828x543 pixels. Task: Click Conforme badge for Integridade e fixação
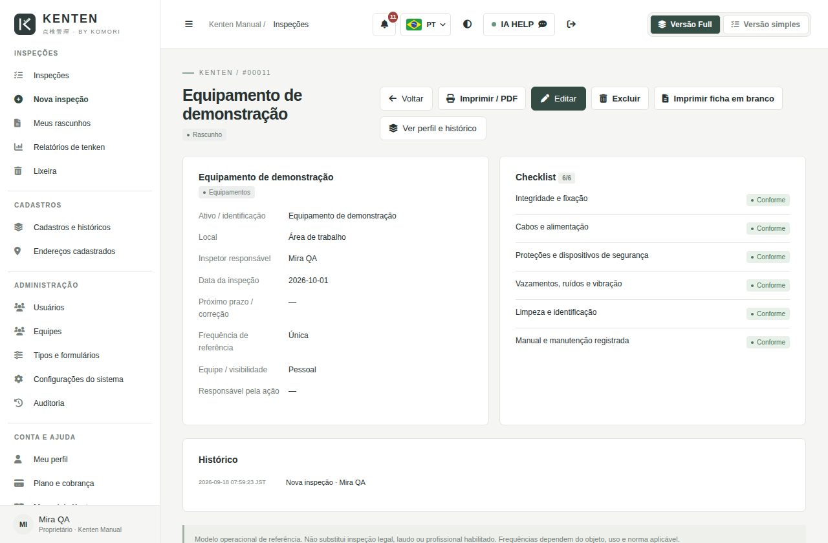click(x=768, y=200)
